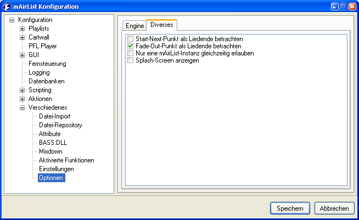359x220 pixels.
Task: Select Aktivierte Funktionen in the tree
Action: pyautogui.click(x=66, y=160)
